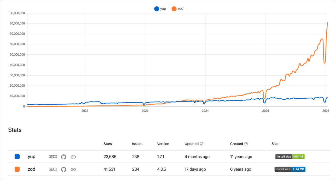Open the homepage link icon for yup
The image size is (335, 180).
point(73,157)
